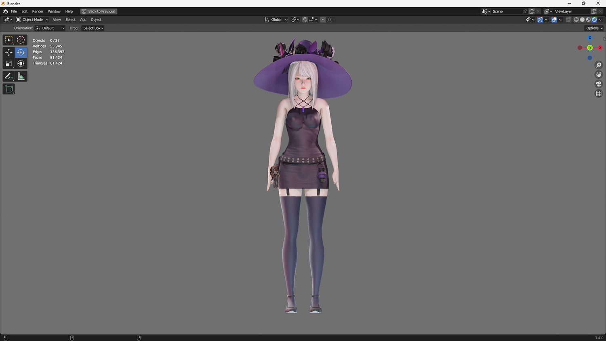
Task: Click the Blender logo menu icon
Action: (5, 11)
